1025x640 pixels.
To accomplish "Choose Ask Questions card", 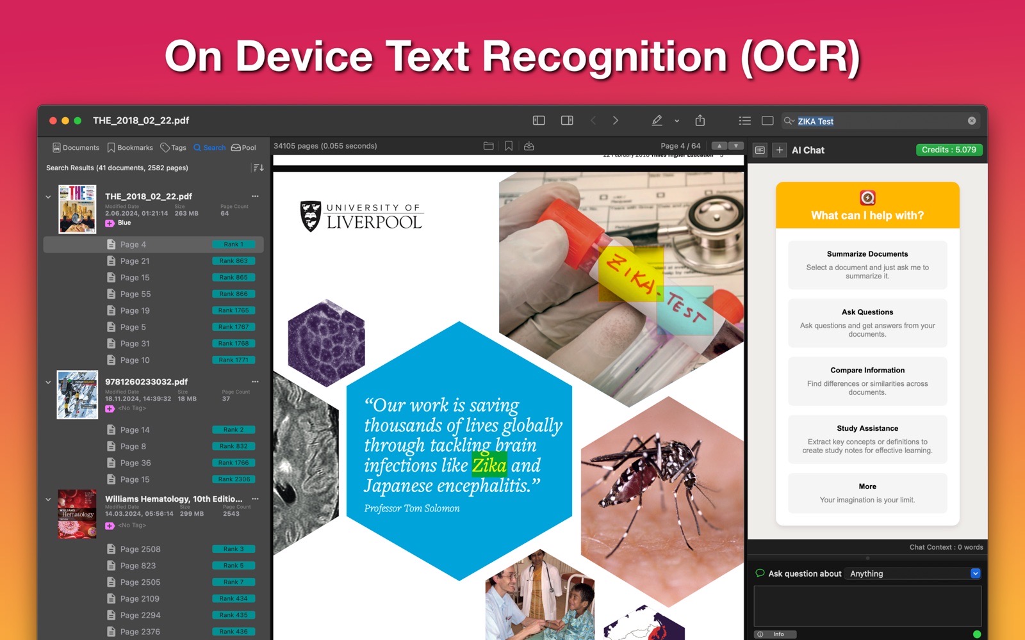I will tap(867, 323).
